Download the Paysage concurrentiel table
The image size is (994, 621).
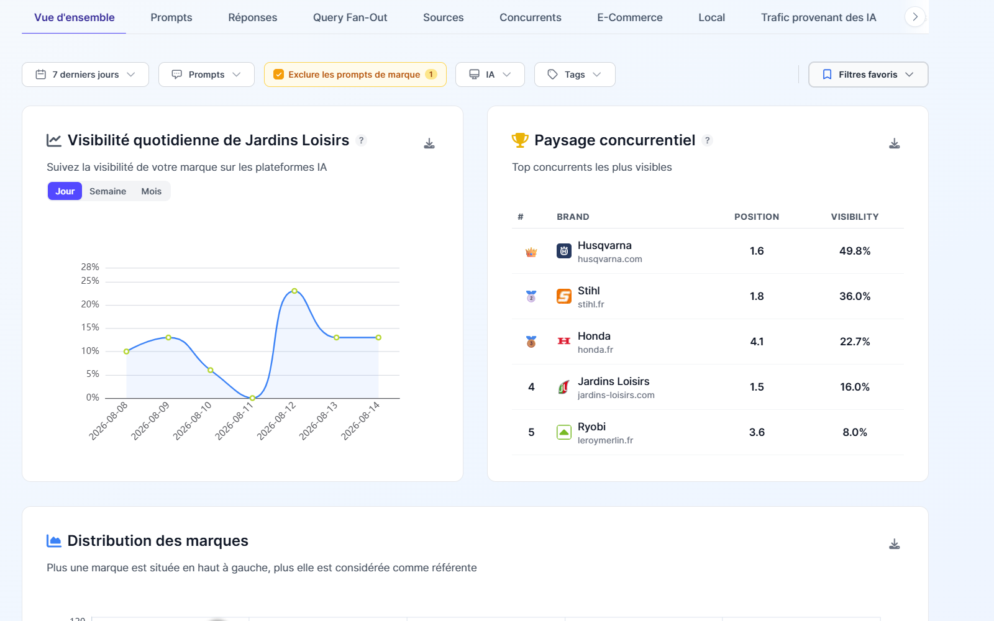(x=895, y=143)
